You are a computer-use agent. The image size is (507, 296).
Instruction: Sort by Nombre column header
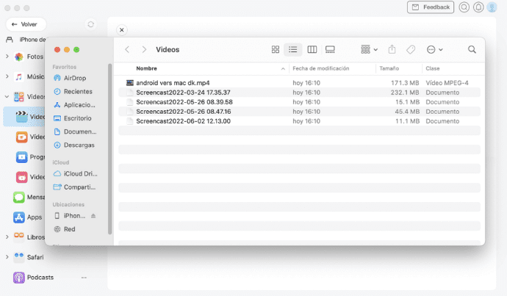[146, 68]
